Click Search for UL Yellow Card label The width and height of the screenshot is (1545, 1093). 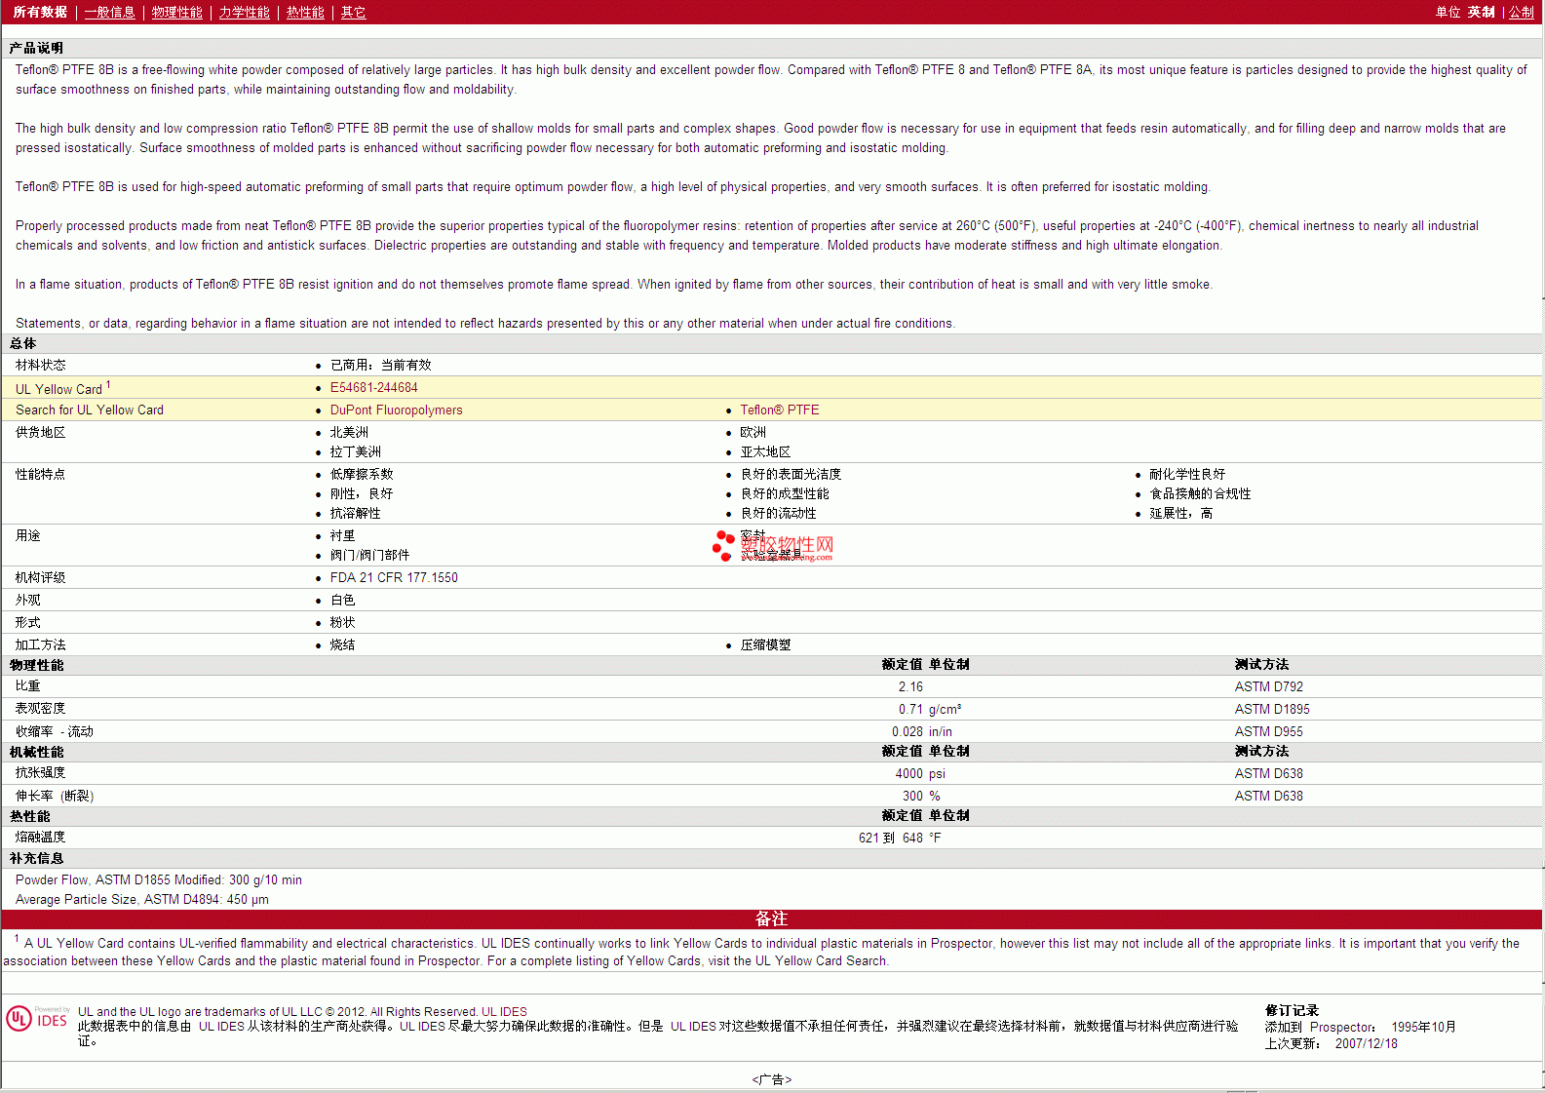tap(90, 410)
